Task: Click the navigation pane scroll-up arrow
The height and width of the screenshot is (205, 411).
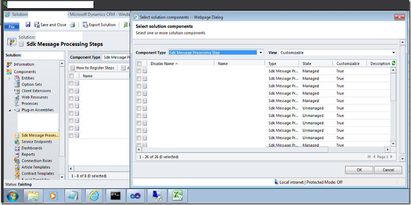Action: coord(62,63)
